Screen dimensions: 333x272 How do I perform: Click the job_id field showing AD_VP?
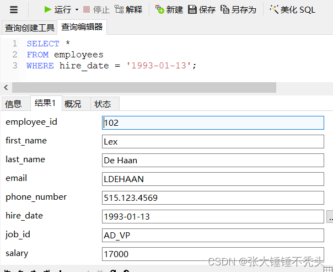pyautogui.click(x=213, y=235)
